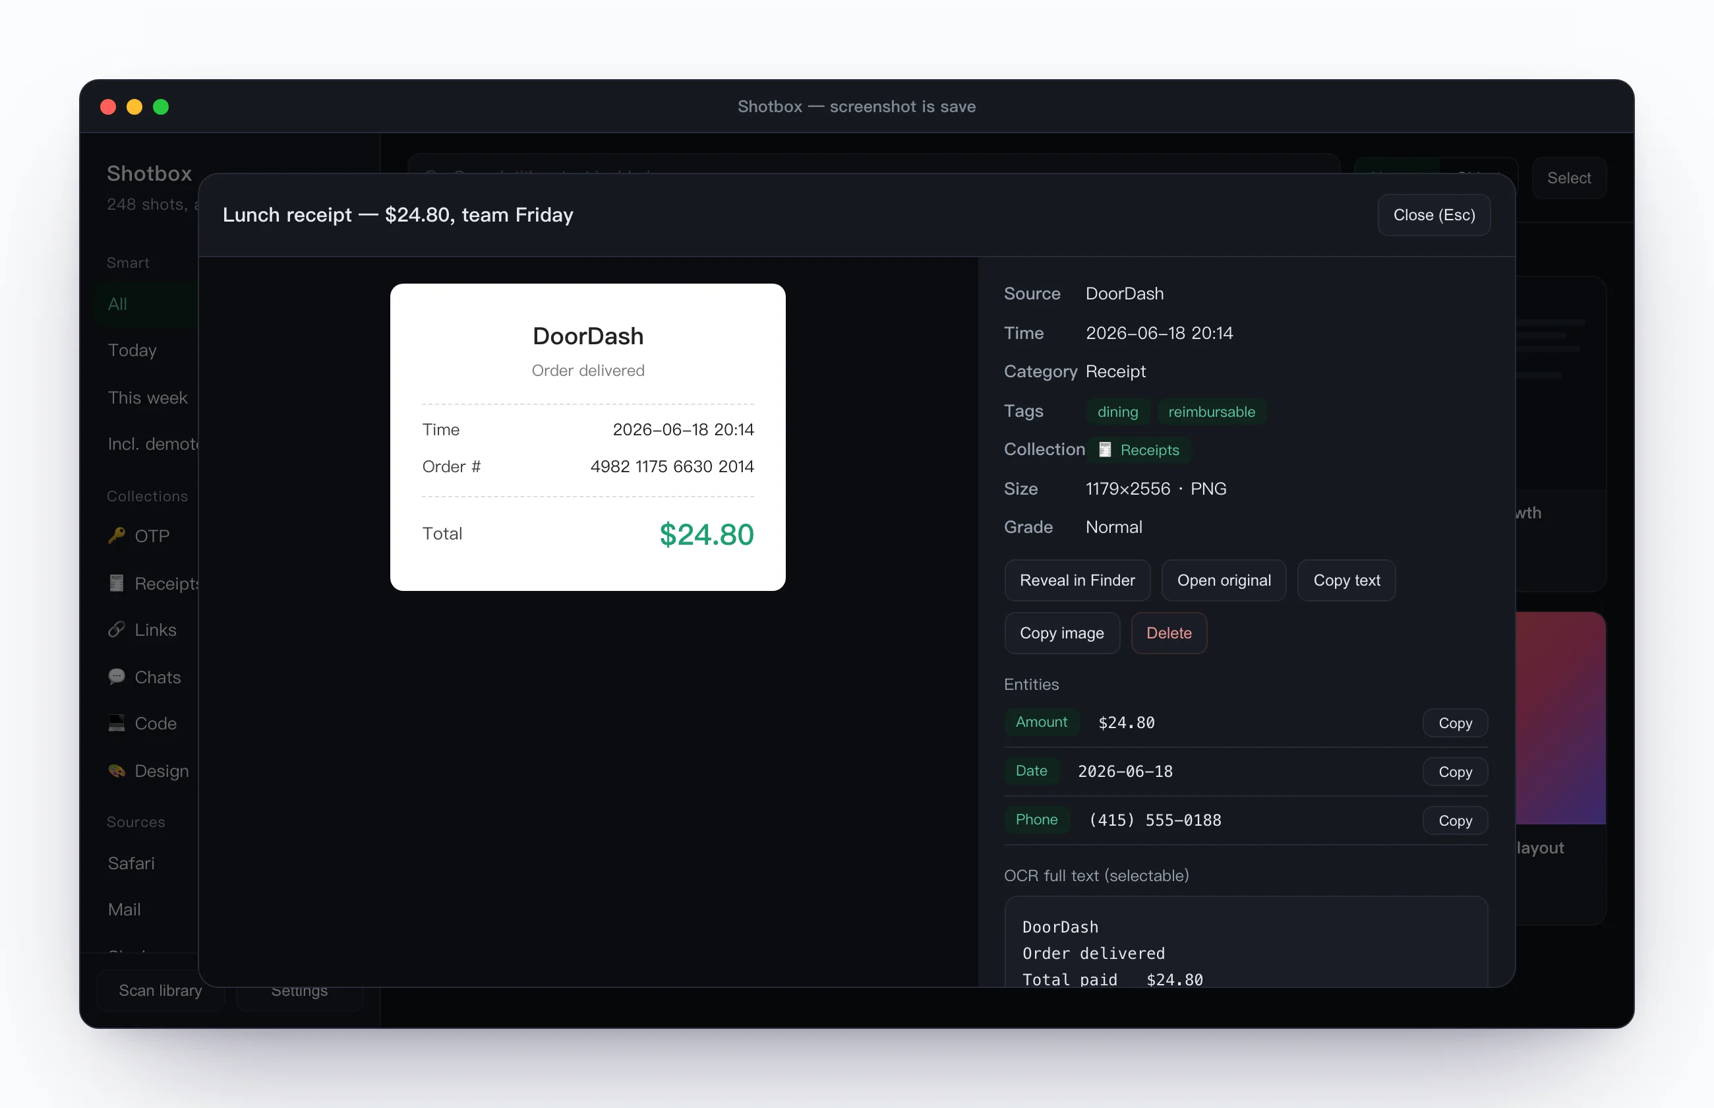This screenshot has width=1714, height=1108.
Task: Click the dialog title 'Lunch receipt — $24.80, team Friday'
Action: pyautogui.click(x=398, y=215)
